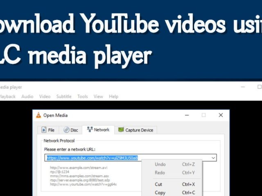Click example 'rtp://@:1234'
The width and height of the screenshot is (262, 196).
(59, 172)
